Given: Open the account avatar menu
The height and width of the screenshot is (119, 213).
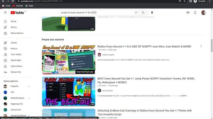Looking at the screenshot, I should point(203,13).
